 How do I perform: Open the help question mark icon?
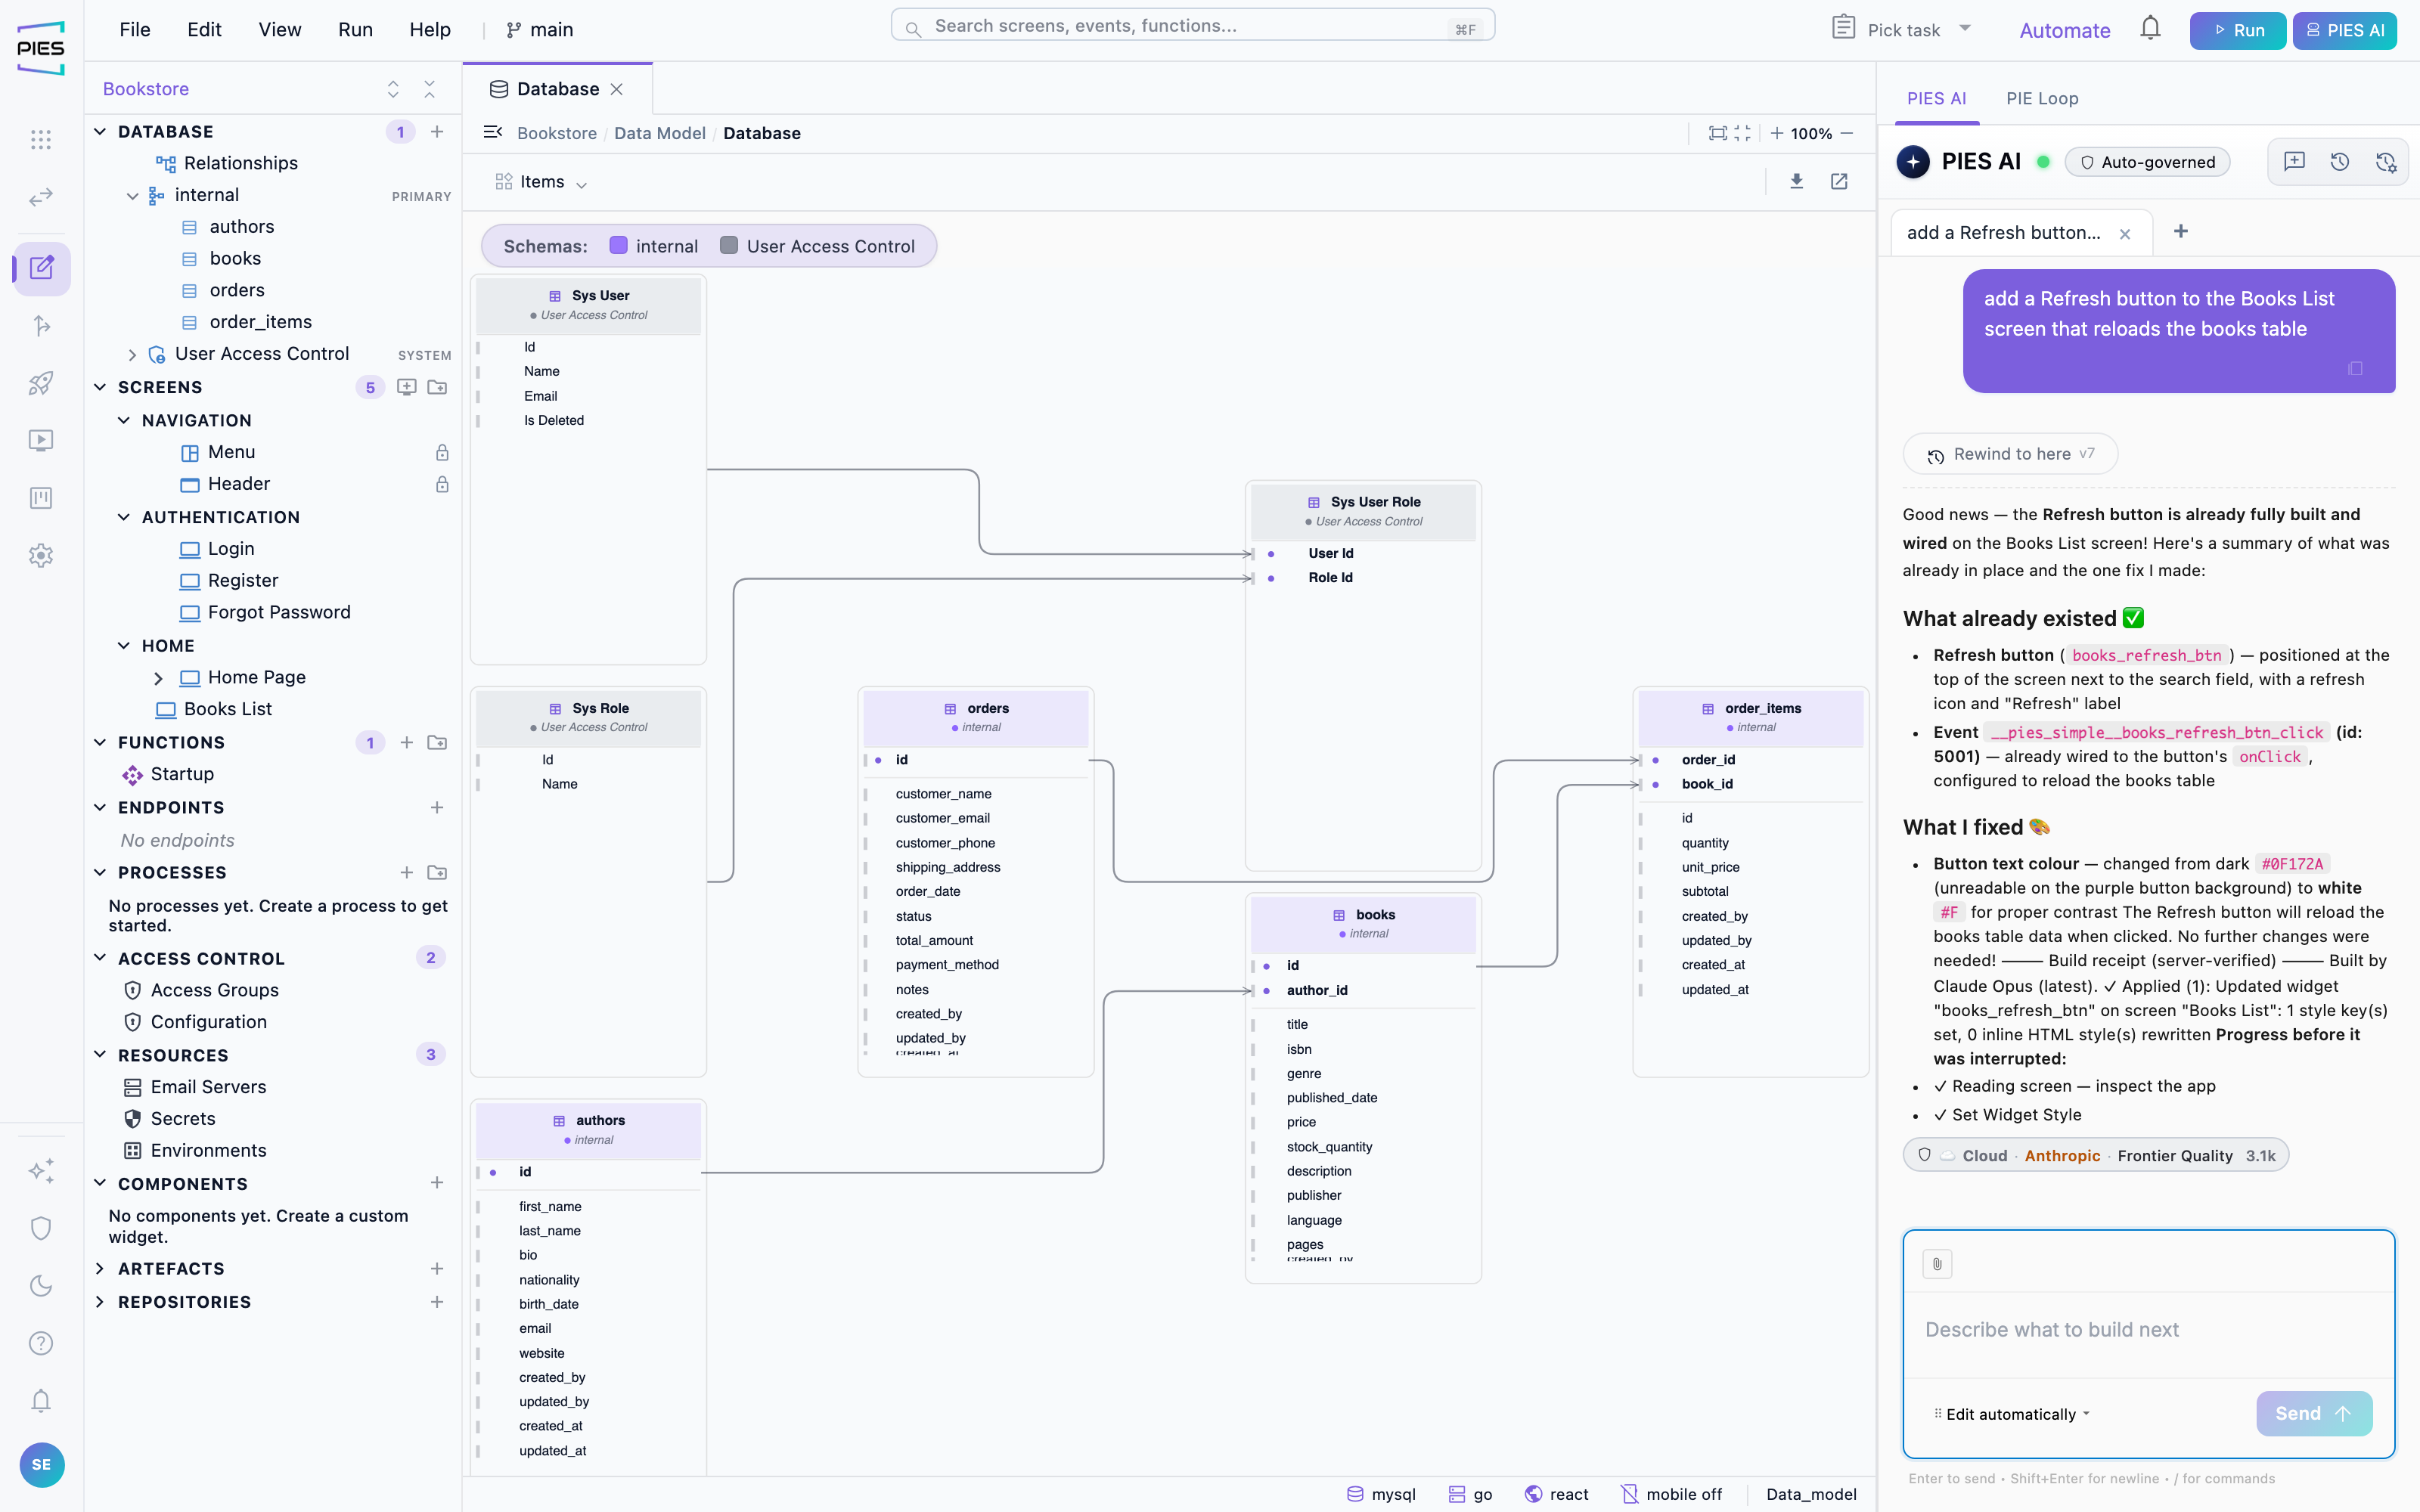click(x=41, y=1343)
